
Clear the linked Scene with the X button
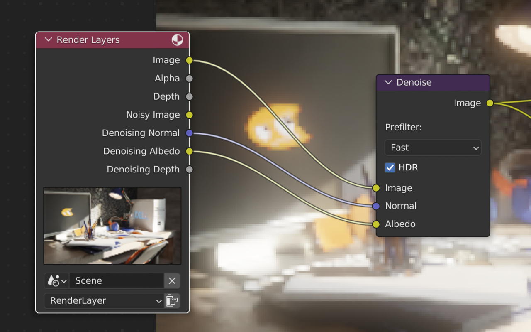(x=172, y=281)
